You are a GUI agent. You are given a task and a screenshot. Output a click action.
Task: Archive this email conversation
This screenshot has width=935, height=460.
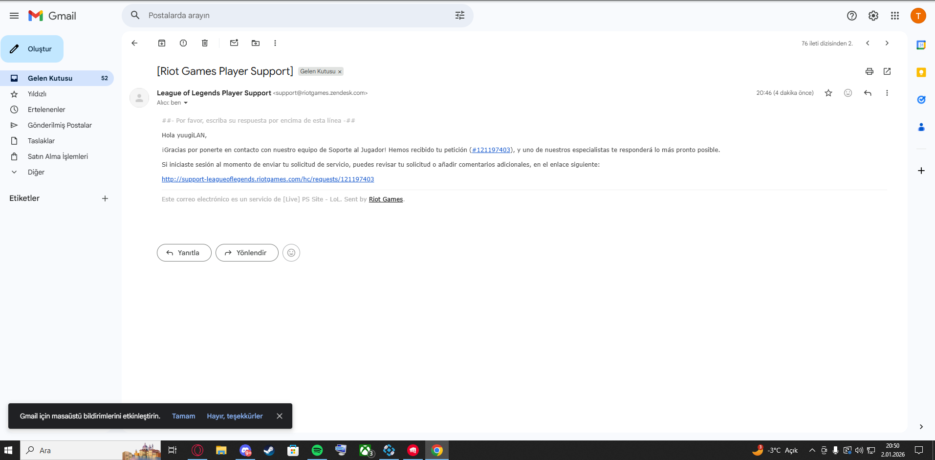162,43
